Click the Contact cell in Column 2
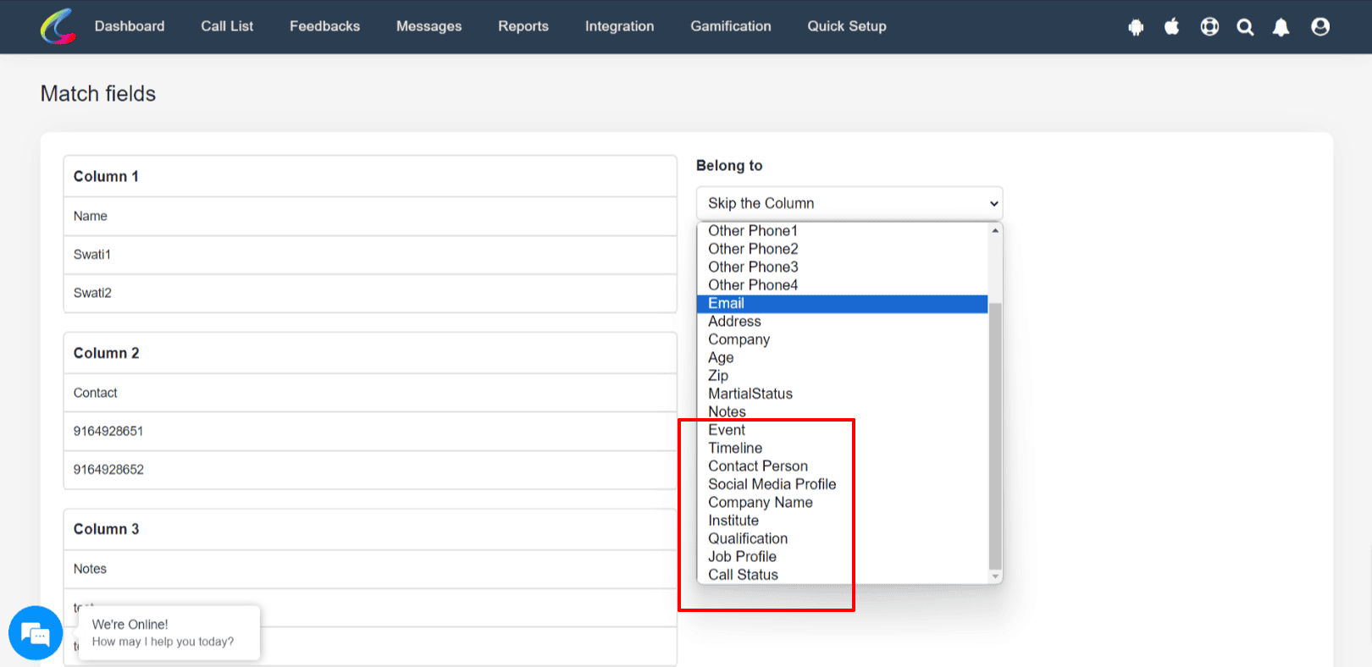The image size is (1372, 667). [370, 393]
